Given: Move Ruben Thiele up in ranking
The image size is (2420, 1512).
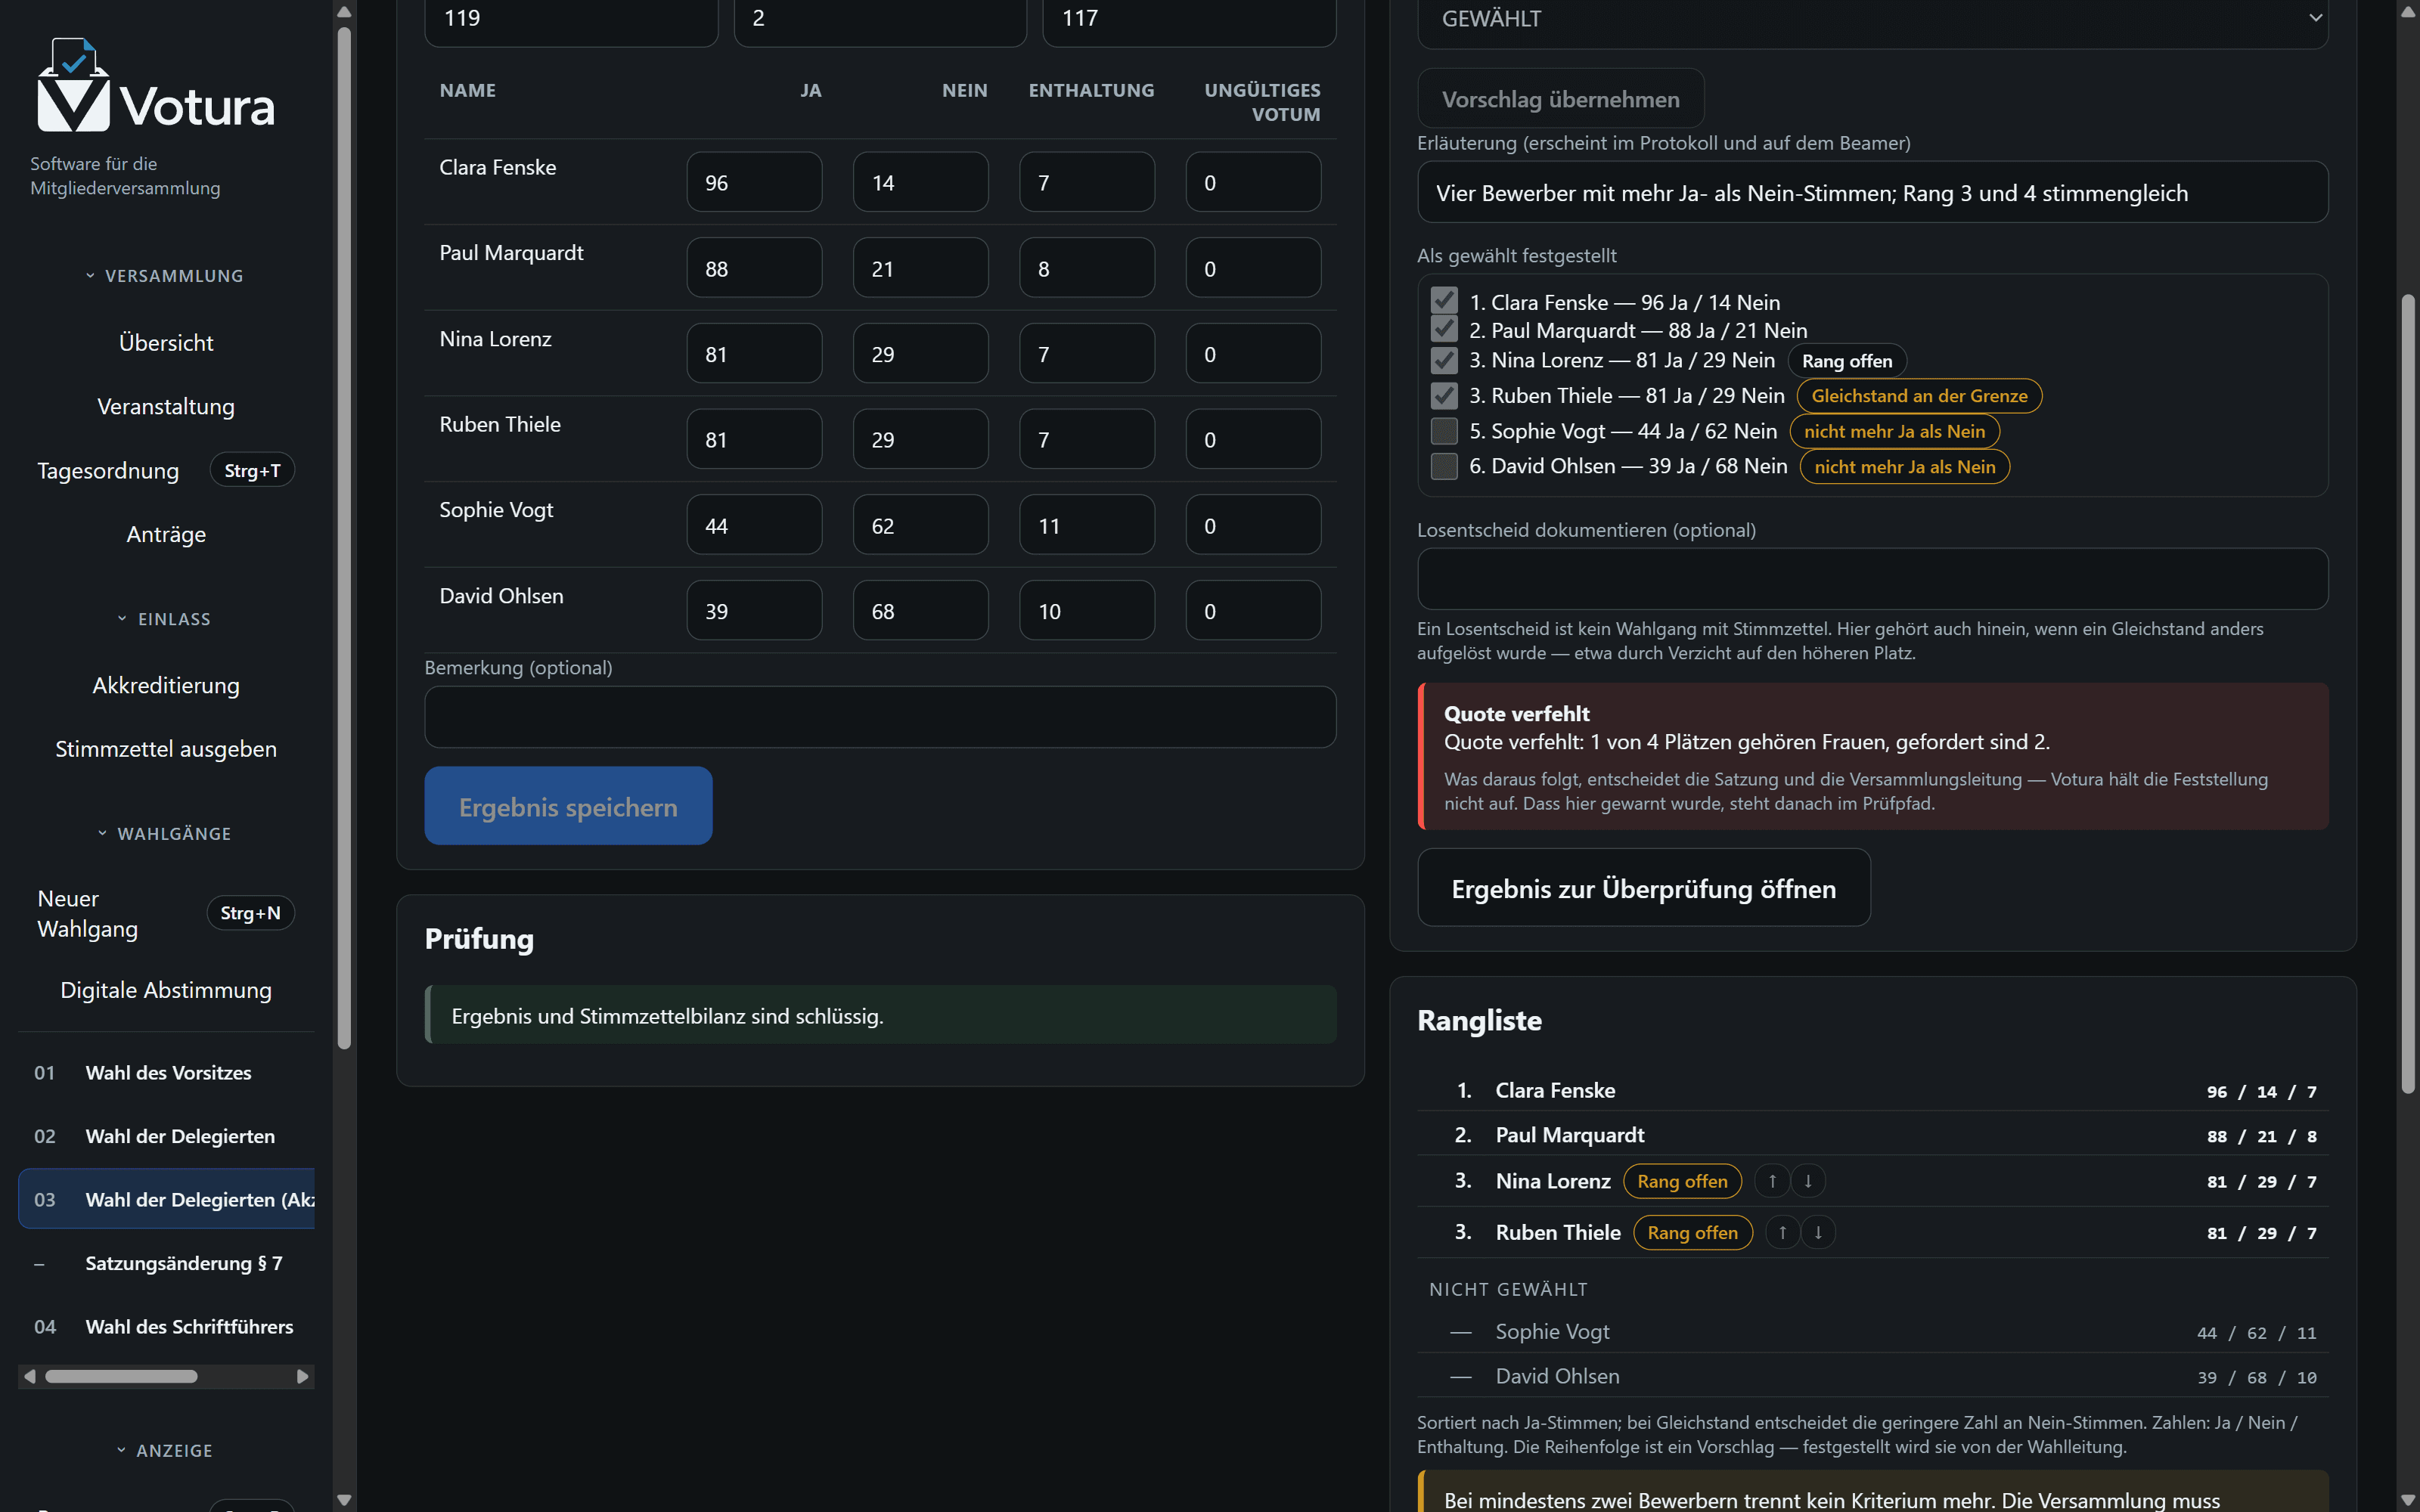Looking at the screenshot, I should [x=1782, y=1232].
